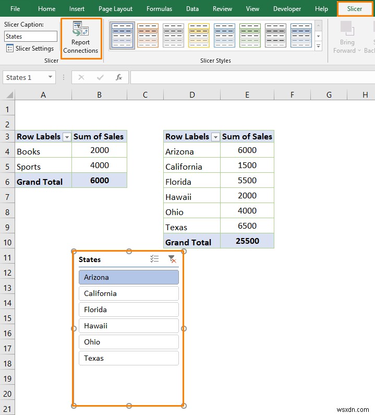
Task: Filter by Texas in the slicer
Action: pos(128,358)
